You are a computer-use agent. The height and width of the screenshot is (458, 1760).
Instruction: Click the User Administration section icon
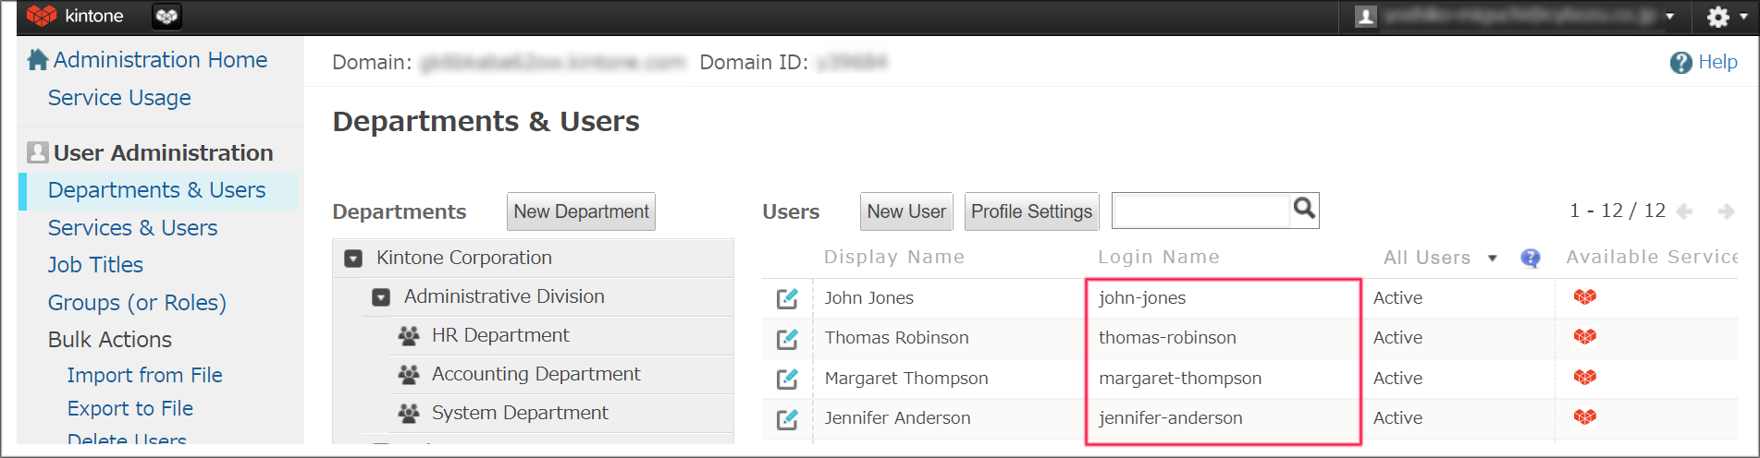coord(38,152)
